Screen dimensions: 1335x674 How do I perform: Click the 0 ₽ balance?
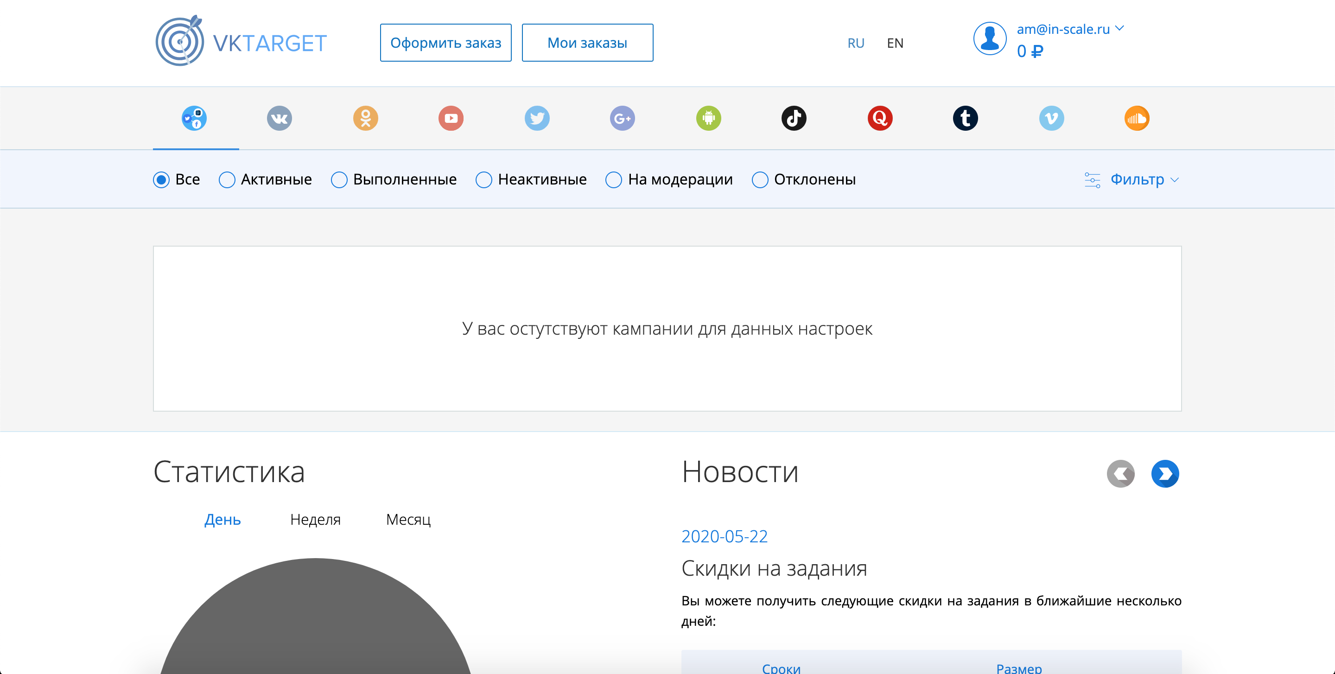(x=1030, y=51)
